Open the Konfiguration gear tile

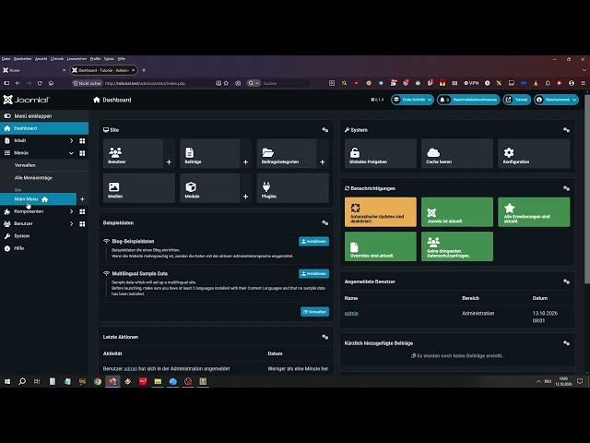[534, 153]
